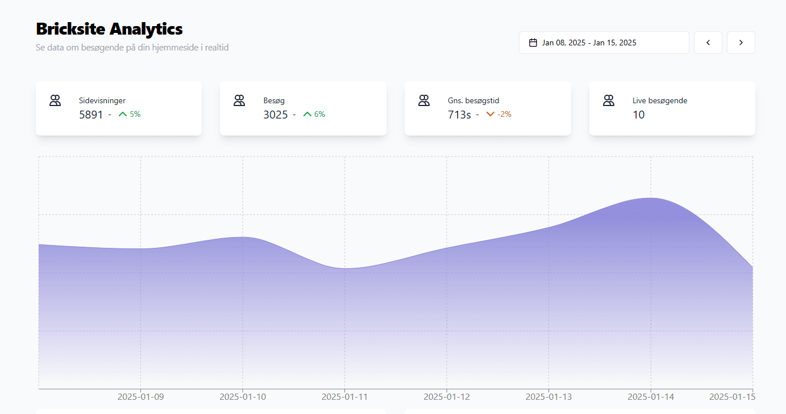Open the date range selector showing Jan 08 - Jan 15

click(604, 42)
